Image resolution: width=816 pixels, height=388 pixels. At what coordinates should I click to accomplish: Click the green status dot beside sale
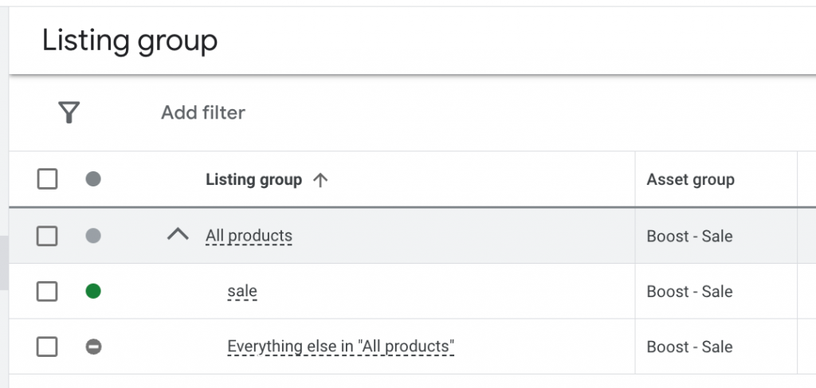(93, 292)
